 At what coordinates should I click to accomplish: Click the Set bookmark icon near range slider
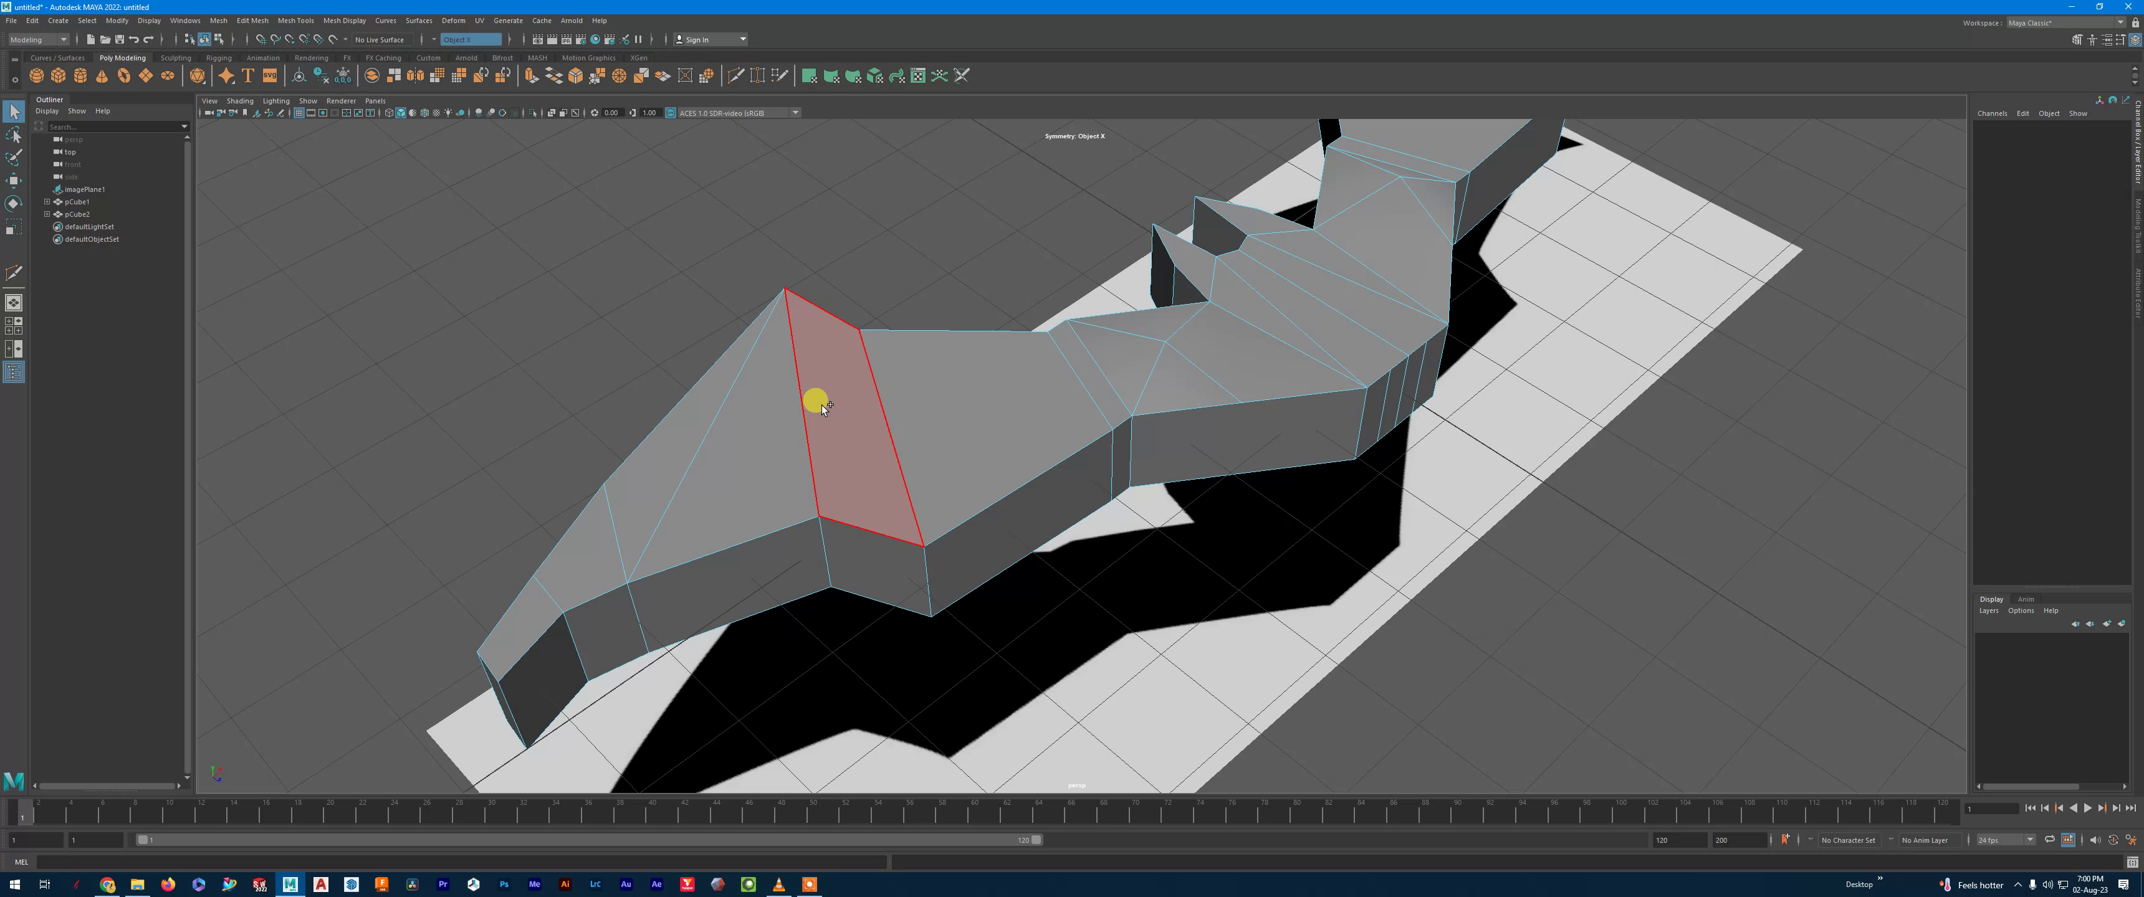1784,840
